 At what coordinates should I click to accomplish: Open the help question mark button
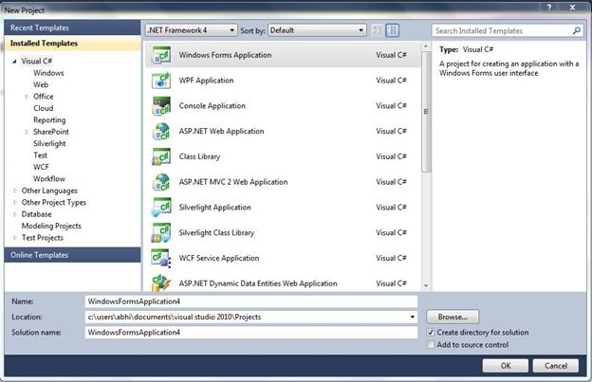[x=549, y=8]
